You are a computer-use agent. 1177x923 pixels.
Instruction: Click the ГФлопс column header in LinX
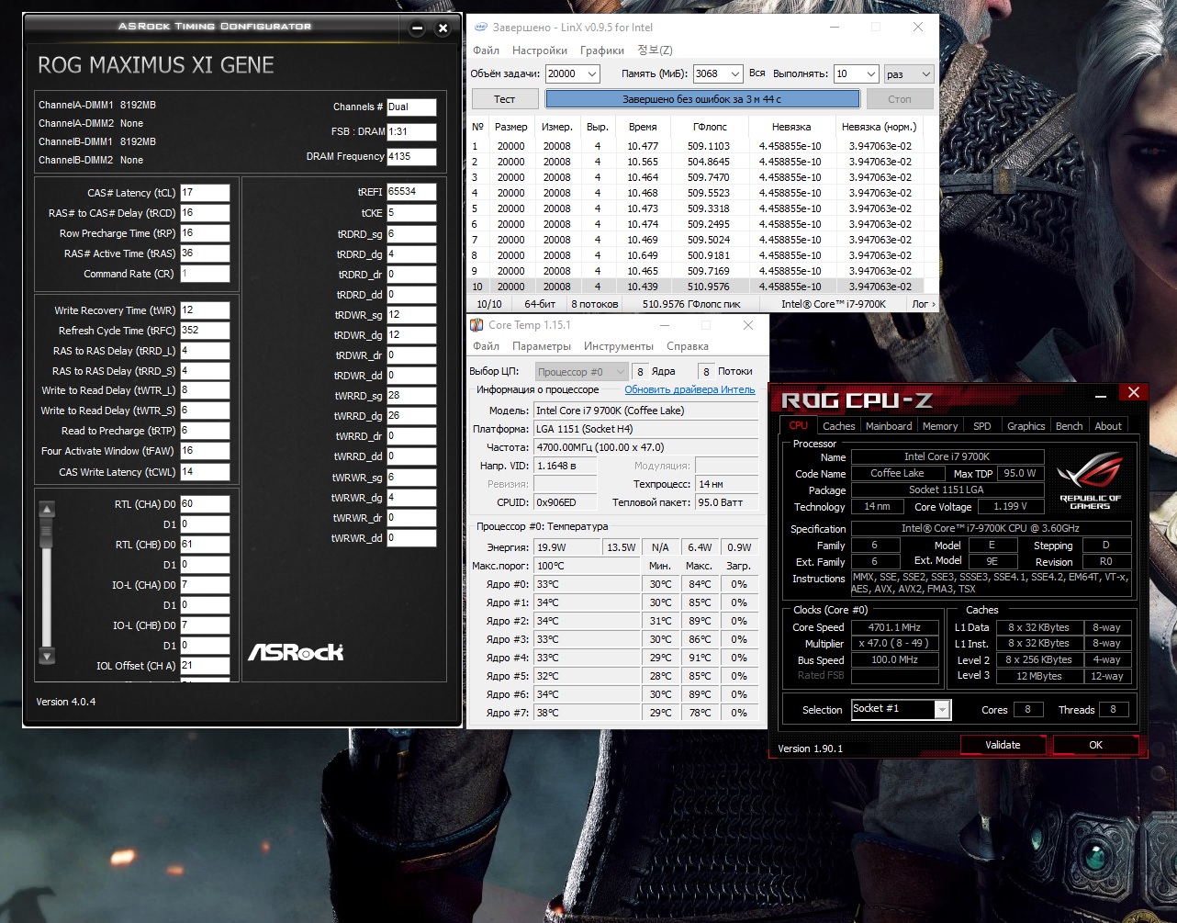point(709,127)
